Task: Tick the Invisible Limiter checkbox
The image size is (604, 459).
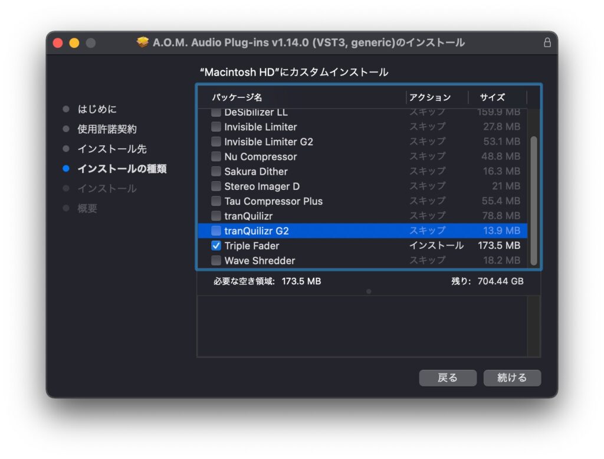Action: [216, 127]
